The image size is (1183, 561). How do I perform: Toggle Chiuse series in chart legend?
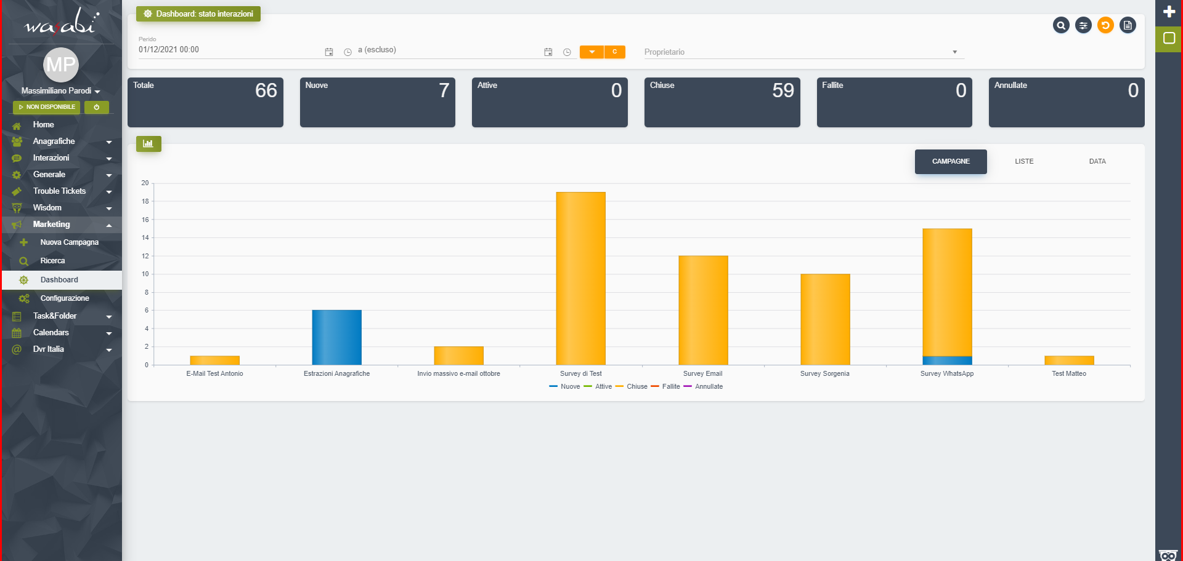point(632,387)
